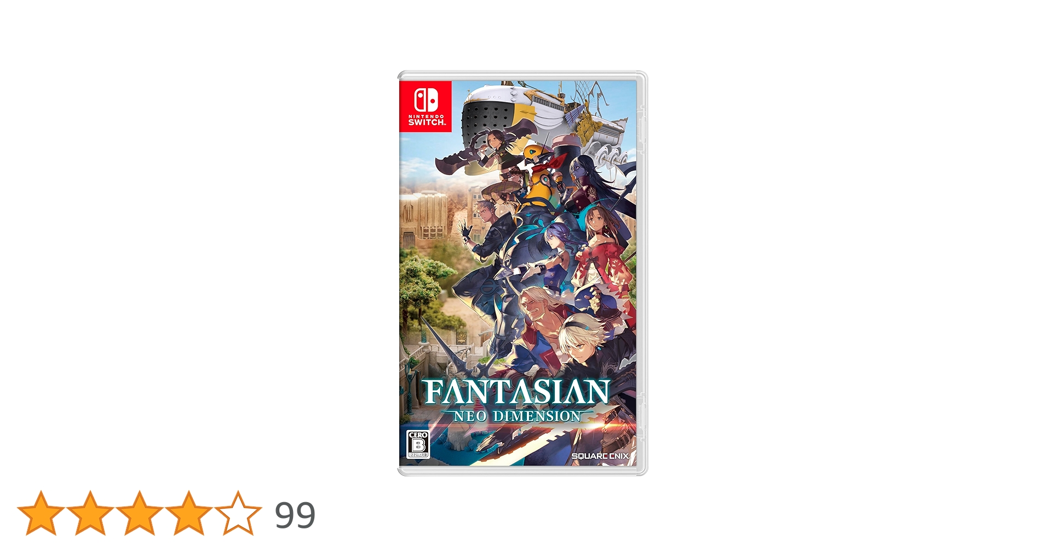
Task: Click the first orange rating star
Action: (x=41, y=513)
